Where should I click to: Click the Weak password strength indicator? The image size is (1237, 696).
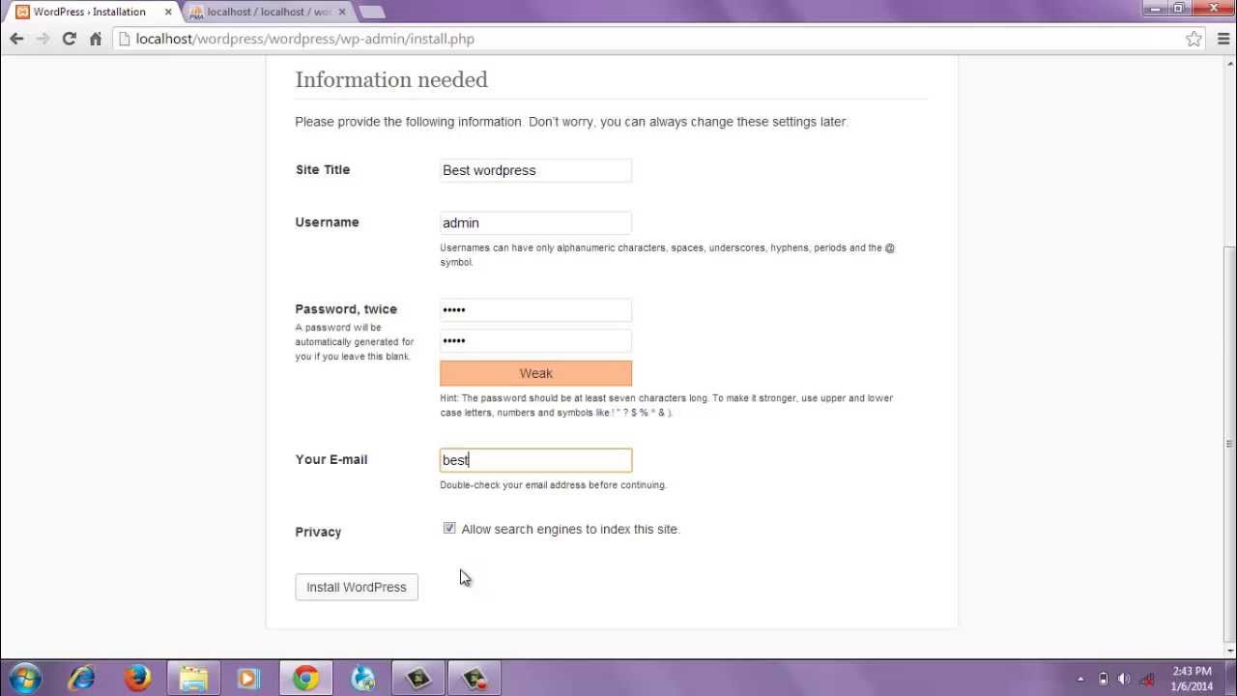pos(535,373)
